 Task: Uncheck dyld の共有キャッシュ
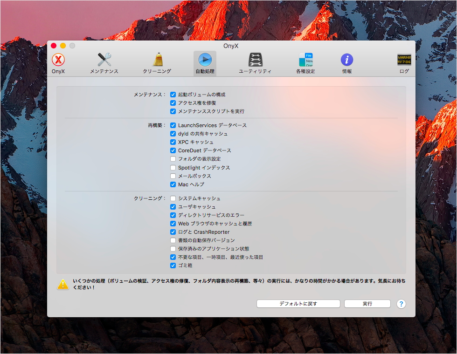[173, 134]
